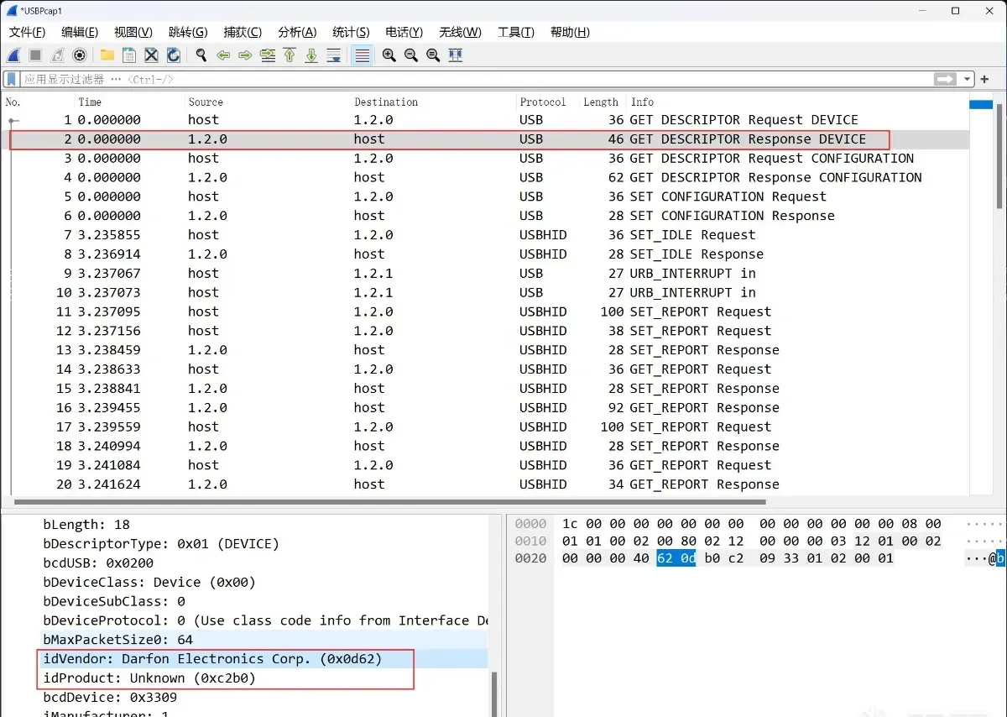Screen dimensions: 1007x717
Task: Sort by the Protocol column header
Action: pos(547,102)
